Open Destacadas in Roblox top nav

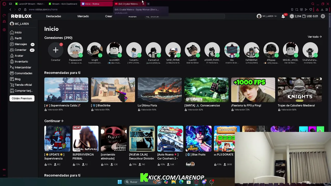[x=54, y=16]
